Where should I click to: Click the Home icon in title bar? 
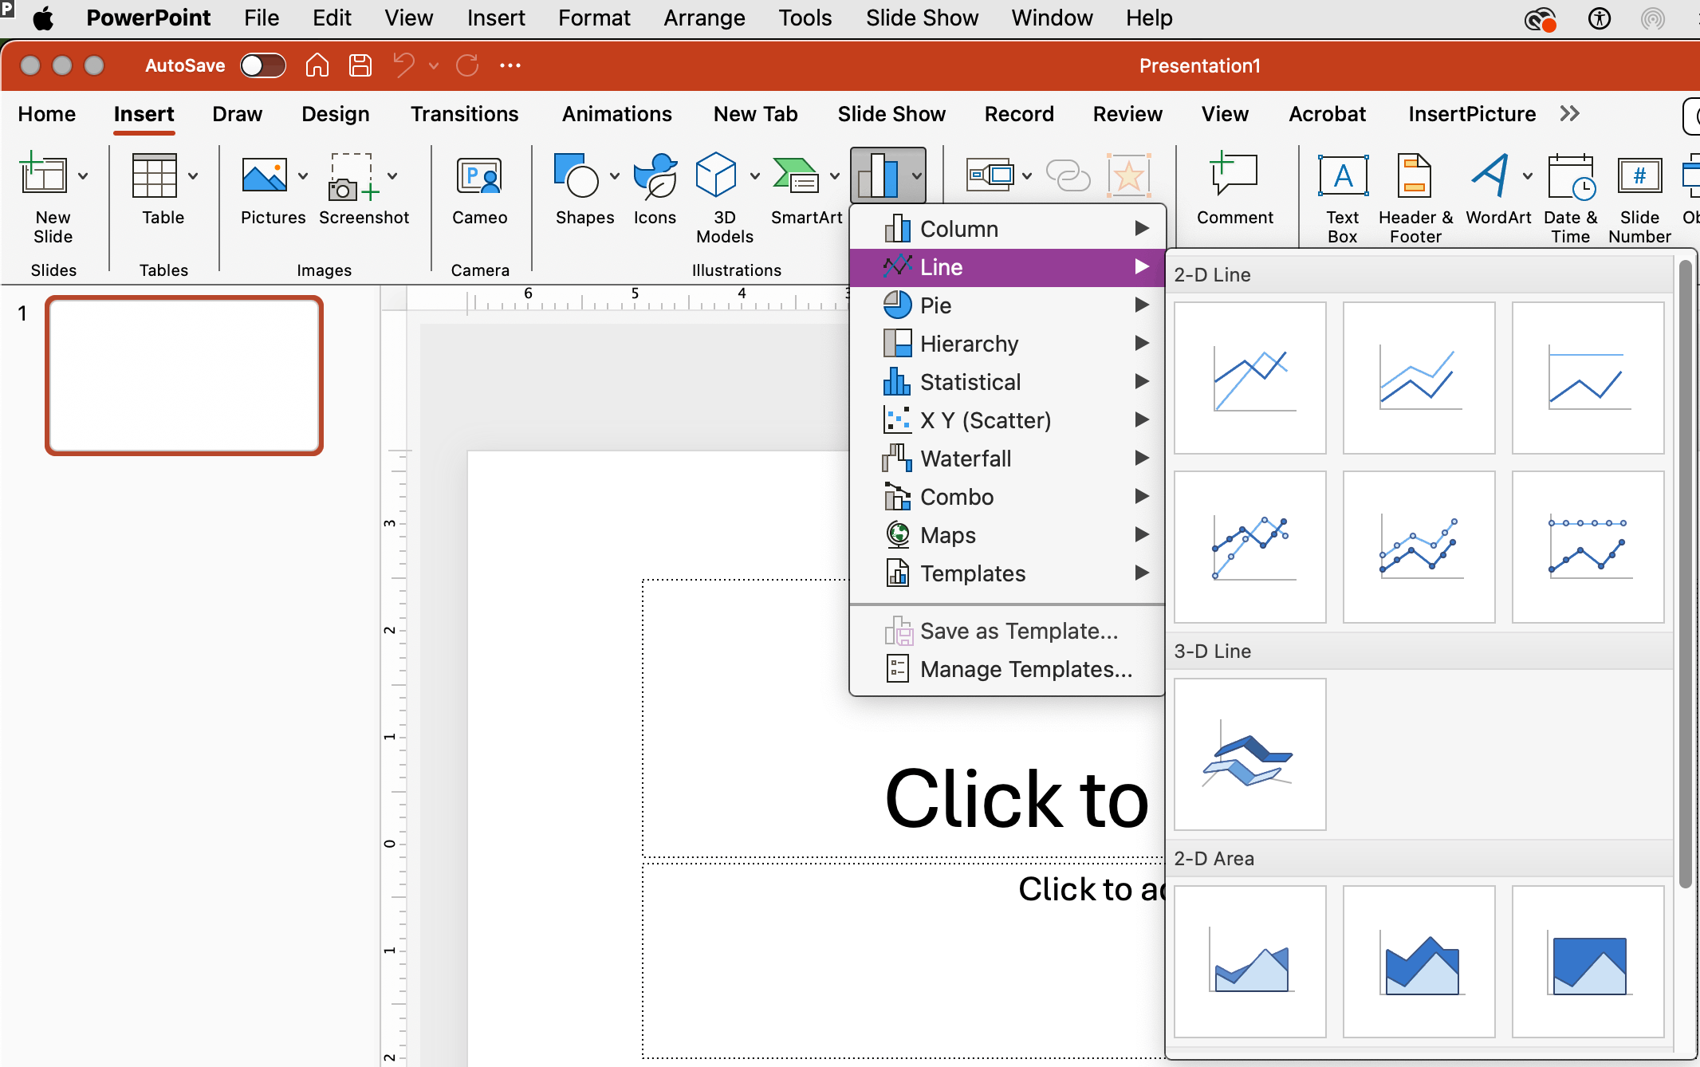pos(317,65)
